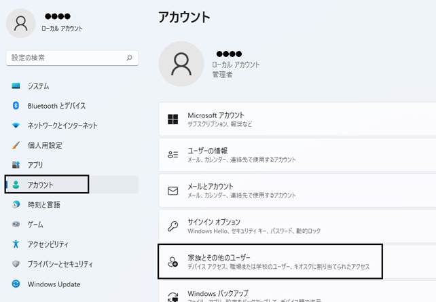This screenshot has width=436, height=302.
Task: Click the personalization paintbrush icon
Action: [16, 145]
